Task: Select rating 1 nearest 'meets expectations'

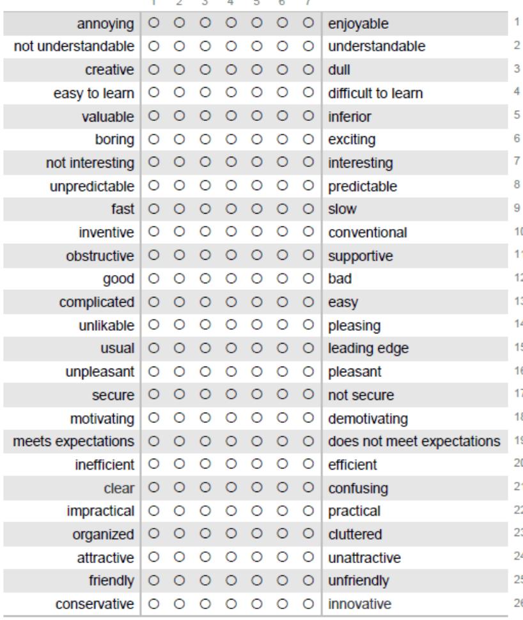Action: 153,441
